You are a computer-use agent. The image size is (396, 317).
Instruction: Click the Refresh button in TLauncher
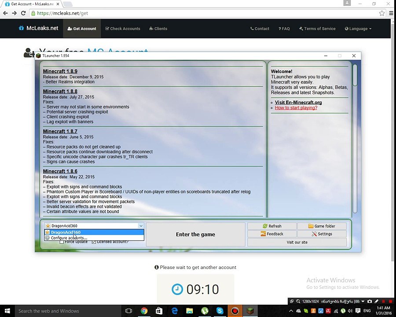point(272,226)
